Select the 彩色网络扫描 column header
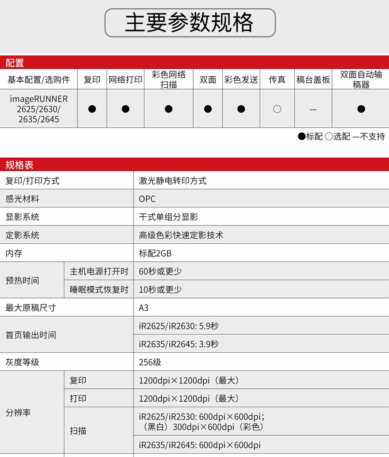Screen dimensions: 389x457 pos(169,79)
